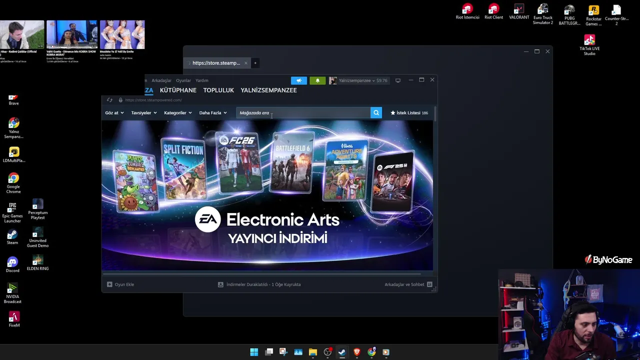The width and height of the screenshot is (640, 360).
Task: Open the Euro Truck Simulator 2 shortcut
Action: coord(543,14)
